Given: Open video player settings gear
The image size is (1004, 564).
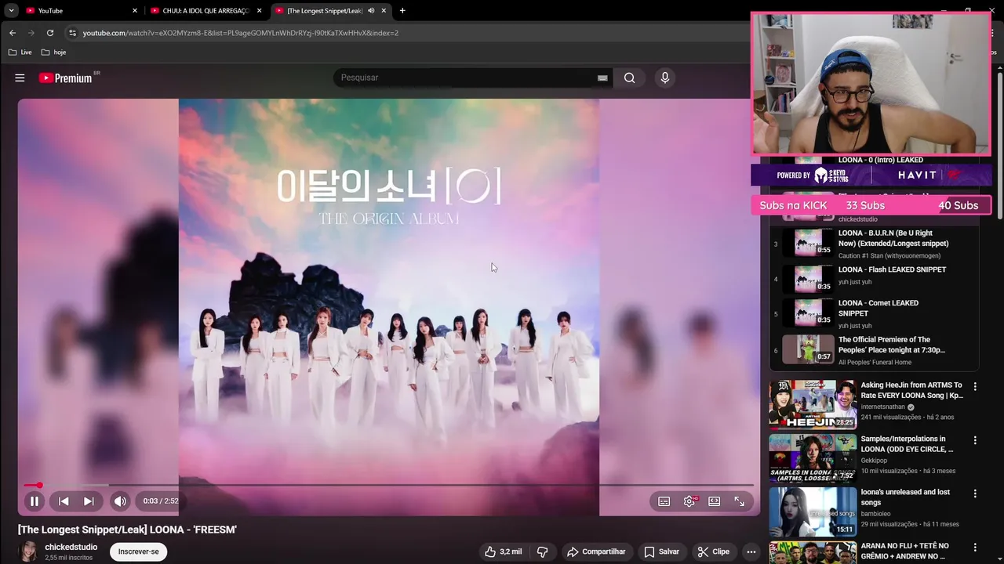Looking at the screenshot, I should pos(689,501).
